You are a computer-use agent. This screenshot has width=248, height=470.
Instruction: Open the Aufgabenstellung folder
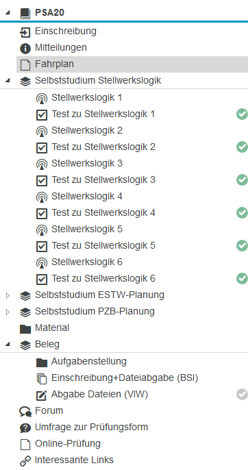click(89, 362)
